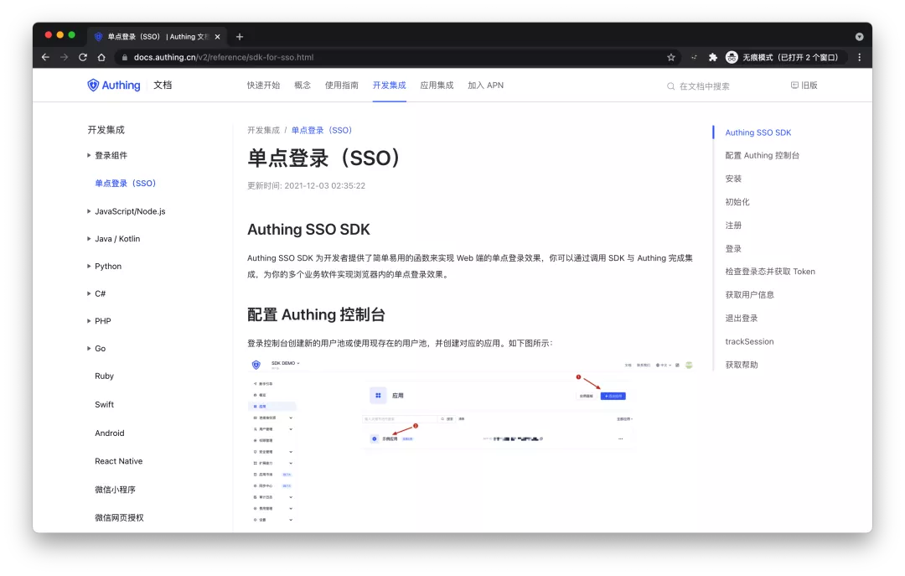Image resolution: width=905 pixels, height=576 pixels.
Task: Click the 配置 Authing 控制台 heading
Action: (x=316, y=314)
